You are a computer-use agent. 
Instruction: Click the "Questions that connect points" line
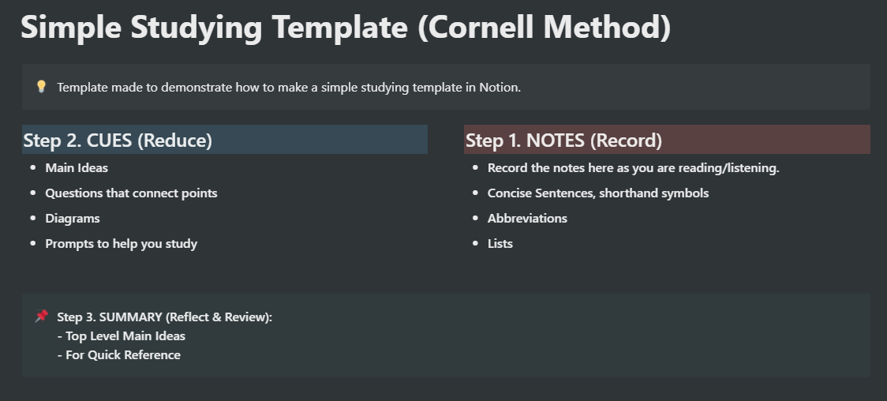tap(131, 193)
